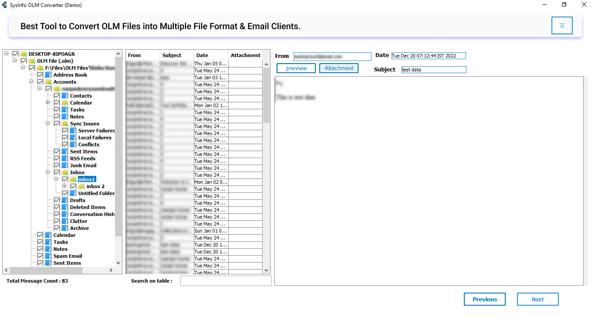Collapse the inbox1 subfolder node
Image resolution: width=595 pixels, height=317 pixels.
pyautogui.click(x=56, y=179)
